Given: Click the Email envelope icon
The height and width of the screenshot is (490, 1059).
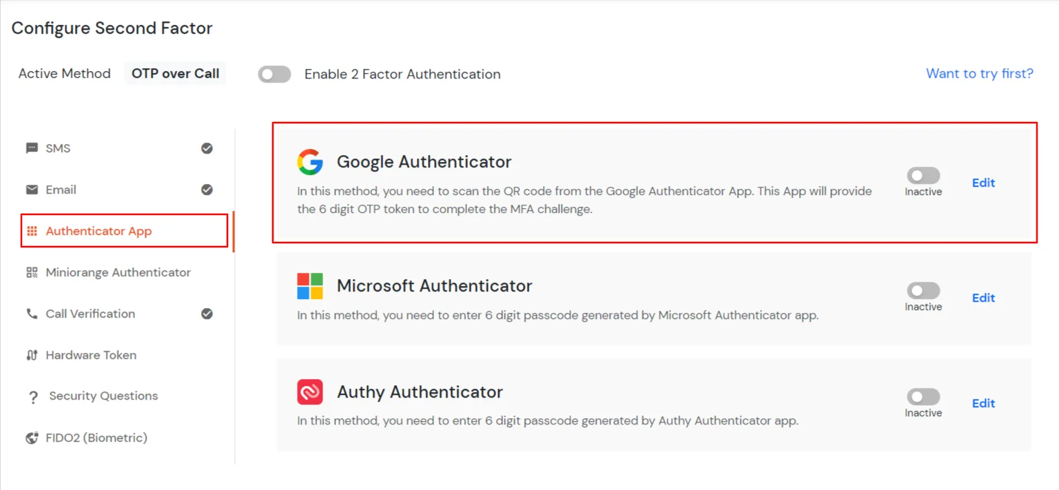Looking at the screenshot, I should [x=32, y=190].
